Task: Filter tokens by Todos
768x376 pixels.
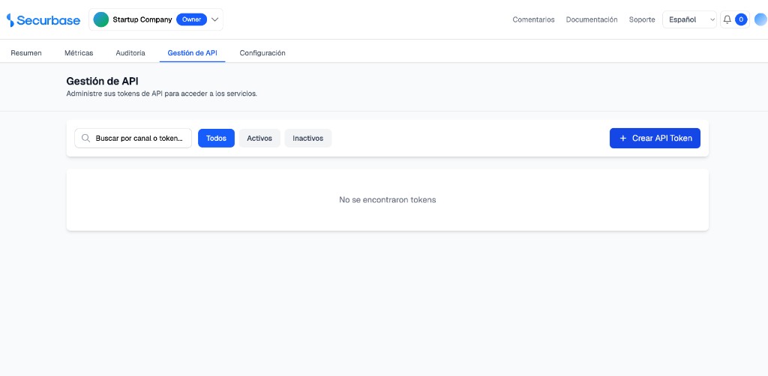Action: [216, 139]
